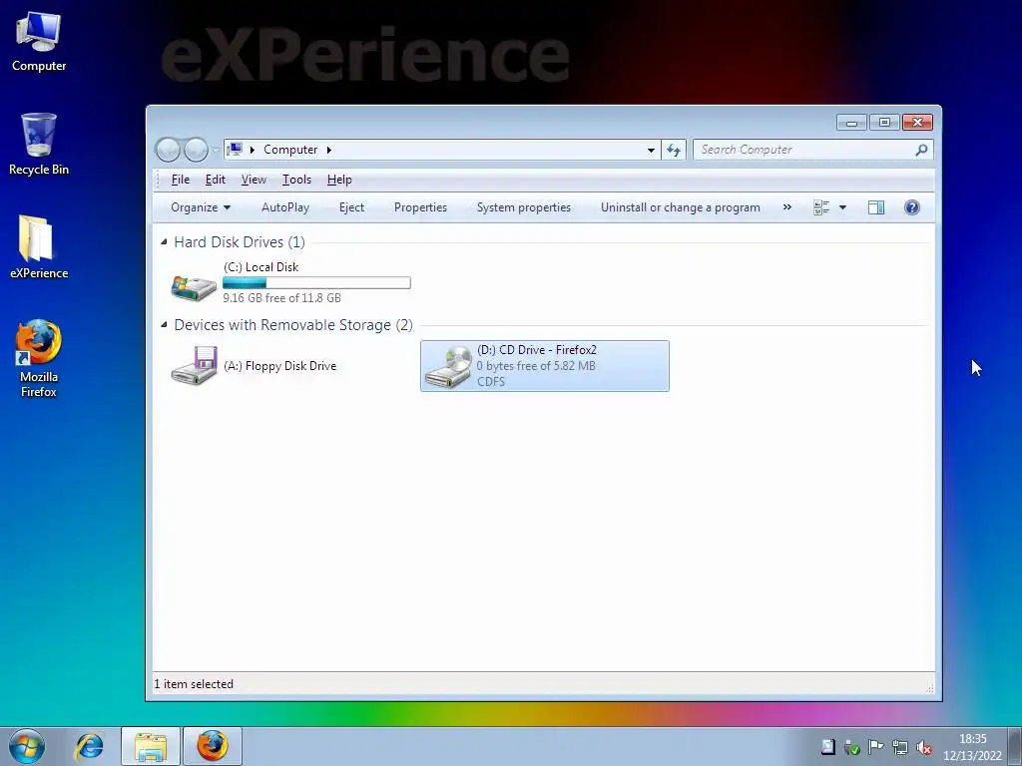This screenshot has width=1022, height=766.
Task: Open the Windows Start menu
Action: 27,746
